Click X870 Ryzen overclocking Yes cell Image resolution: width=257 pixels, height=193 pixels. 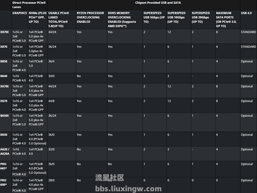tap(79, 47)
